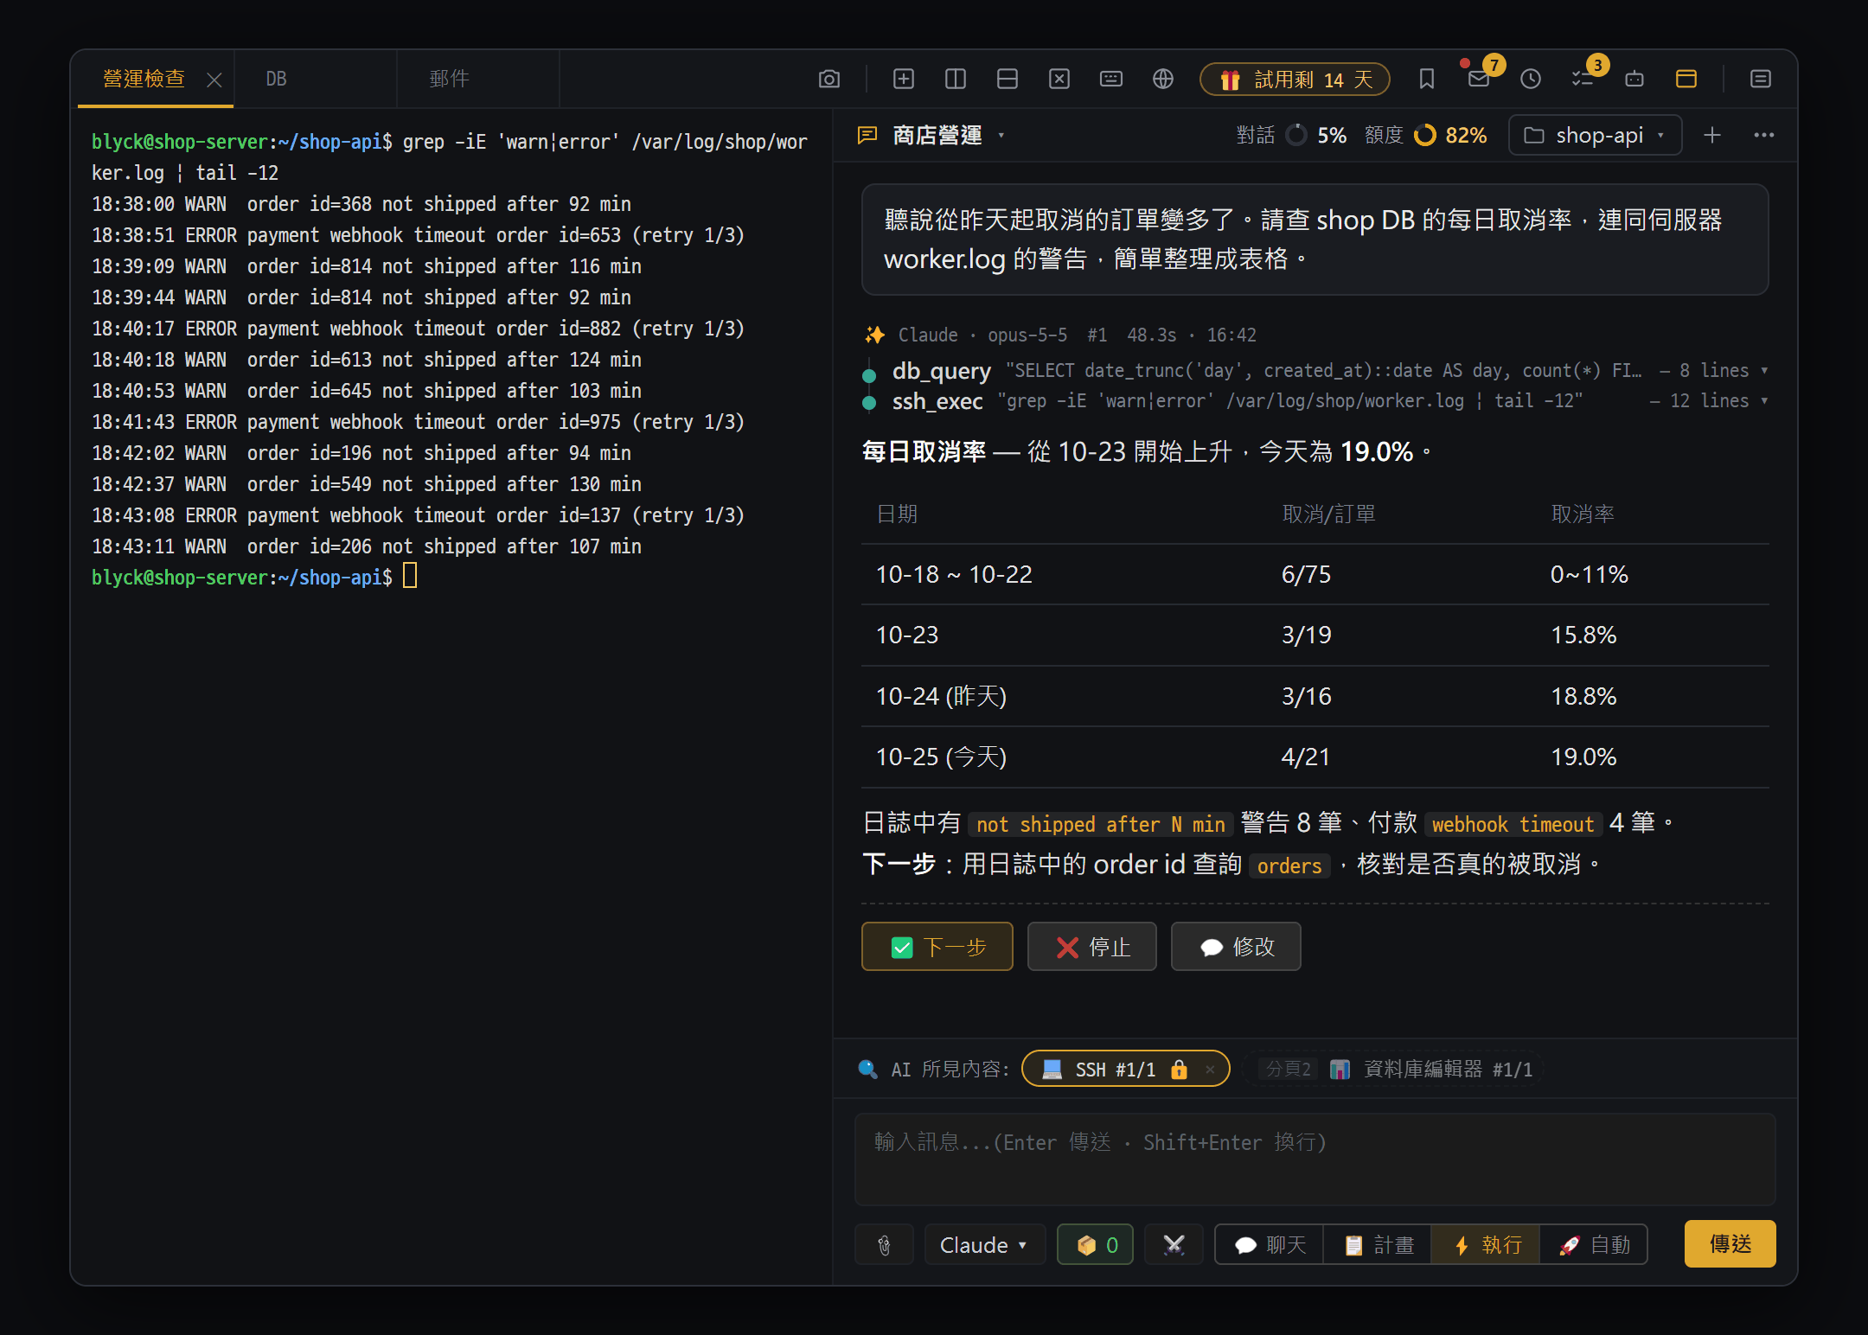
Task: Add a new conversation with plus icon
Action: click(x=1711, y=135)
